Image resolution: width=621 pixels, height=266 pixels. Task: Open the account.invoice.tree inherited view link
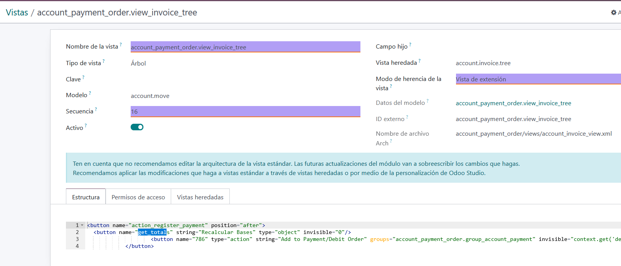click(483, 63)
